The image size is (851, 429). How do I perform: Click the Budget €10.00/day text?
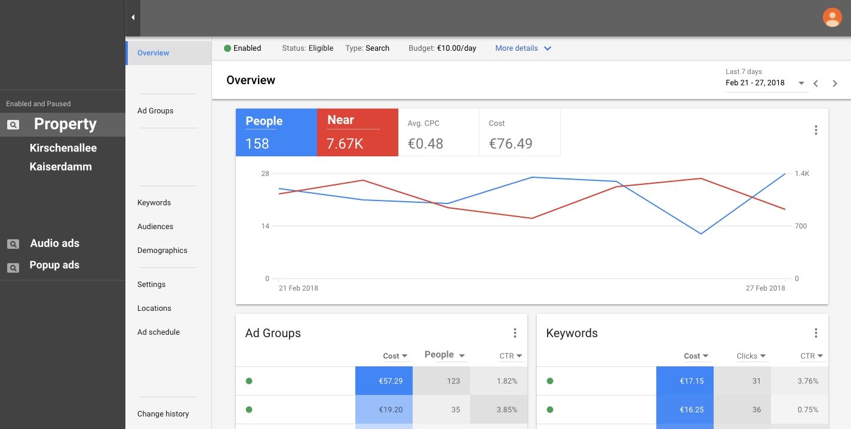tap(443, 48)
